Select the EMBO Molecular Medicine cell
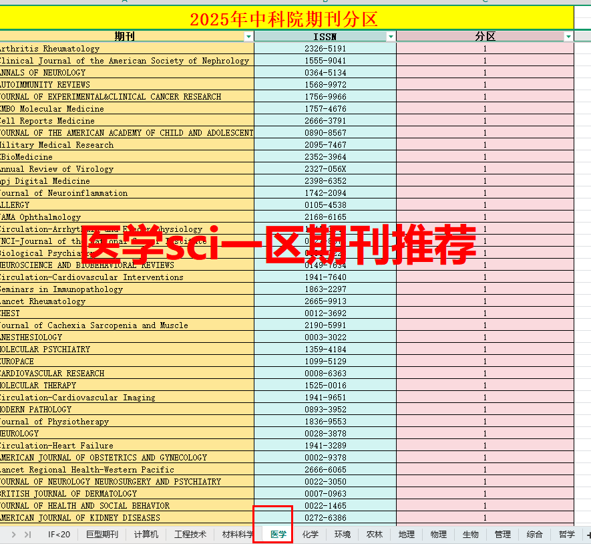 tap(127, 109)
